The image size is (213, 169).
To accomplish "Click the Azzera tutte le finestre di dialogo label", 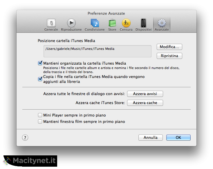I will pyautogui.click(x=84, y=94).
